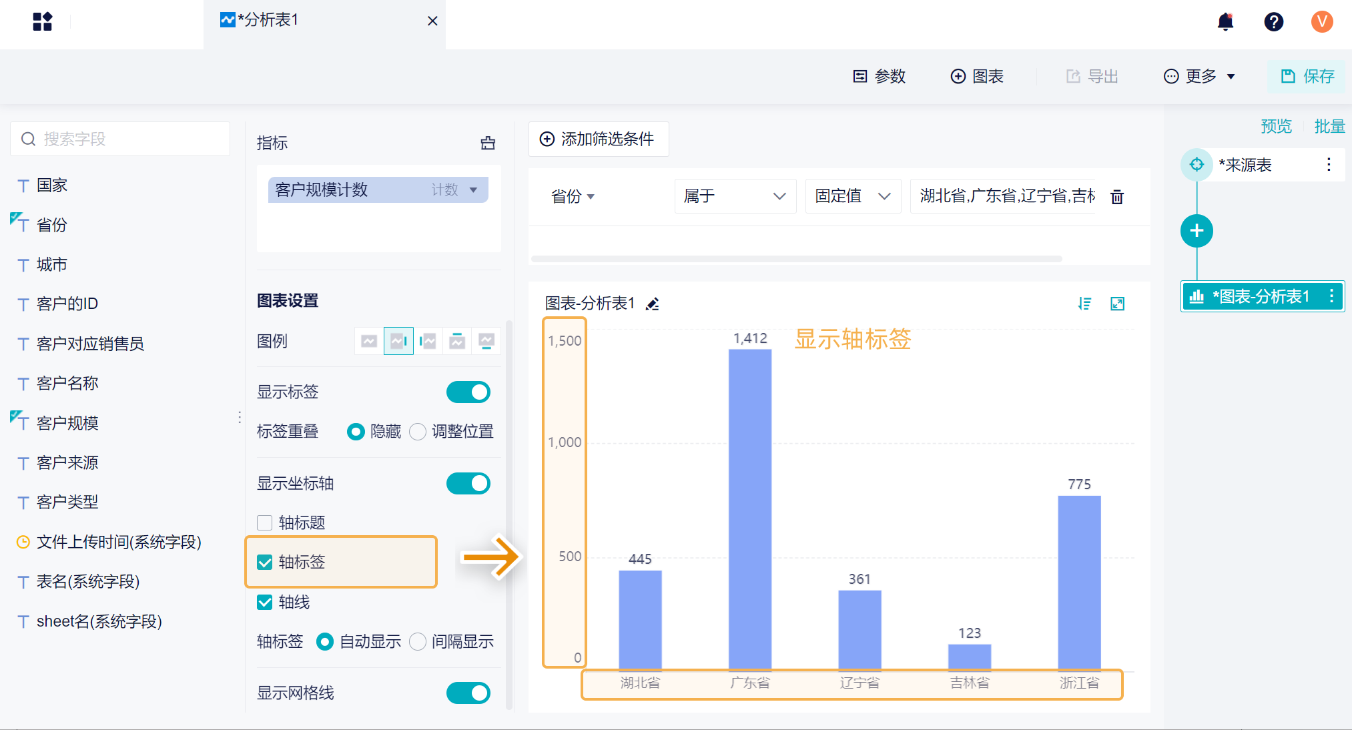The image size is (1352, 730).
Task: Open the 固定值 dropdown
Action: click(852, 196)
